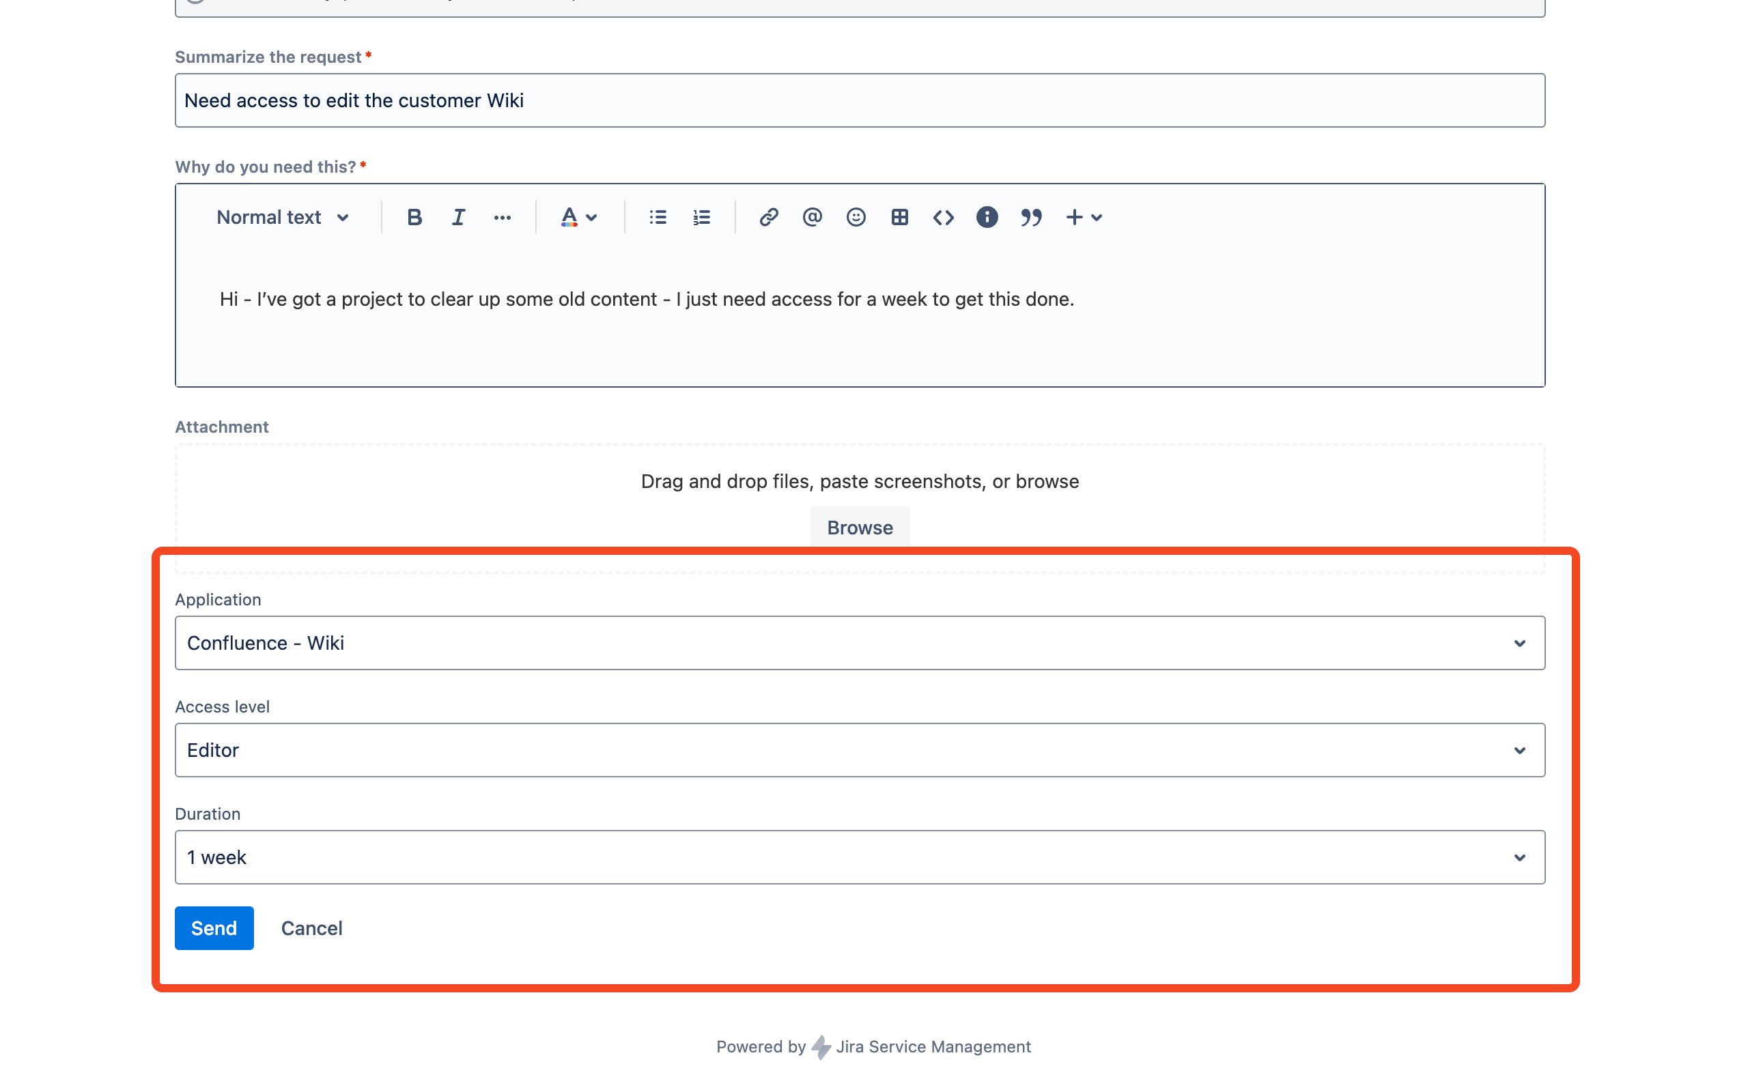The width and height of the screenshot is (1748, 1092).
Task: Click the Summarize the request field
Action: click(x=860, y=100)
